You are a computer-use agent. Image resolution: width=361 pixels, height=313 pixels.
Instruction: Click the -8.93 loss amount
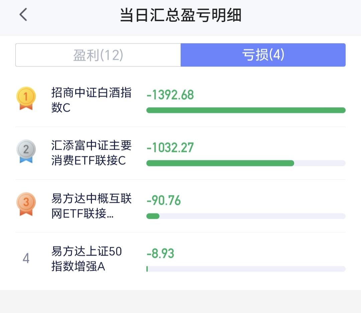tap(160, 254)
